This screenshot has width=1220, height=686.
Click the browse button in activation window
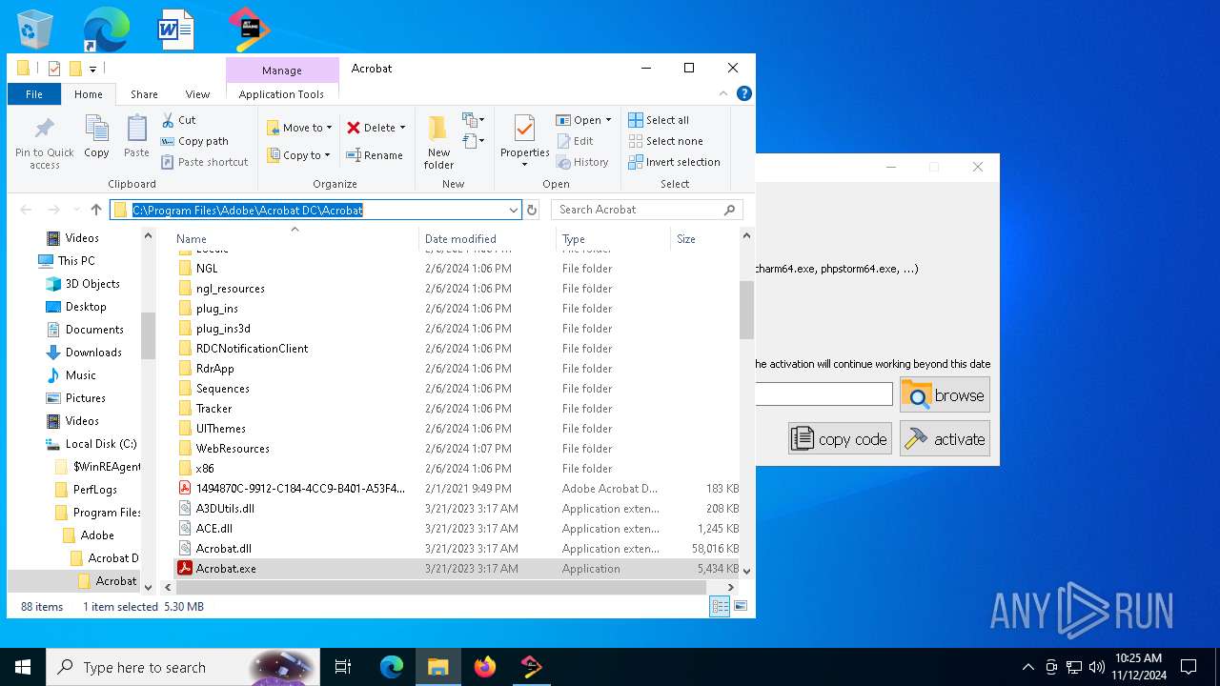click(945, 394)
